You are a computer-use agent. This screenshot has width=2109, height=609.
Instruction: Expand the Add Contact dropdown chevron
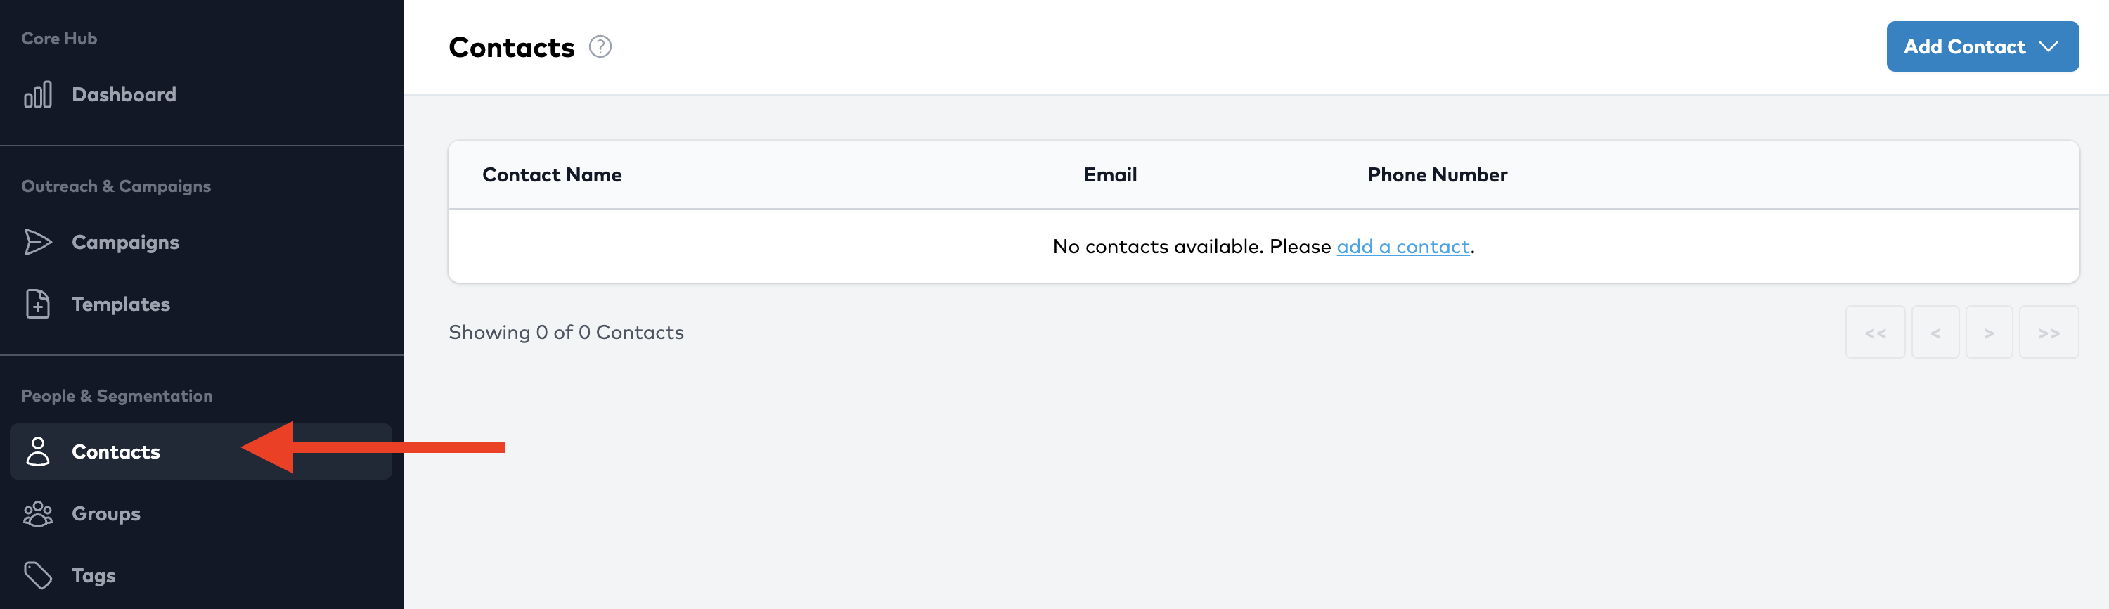click(x=2049, y=46)
